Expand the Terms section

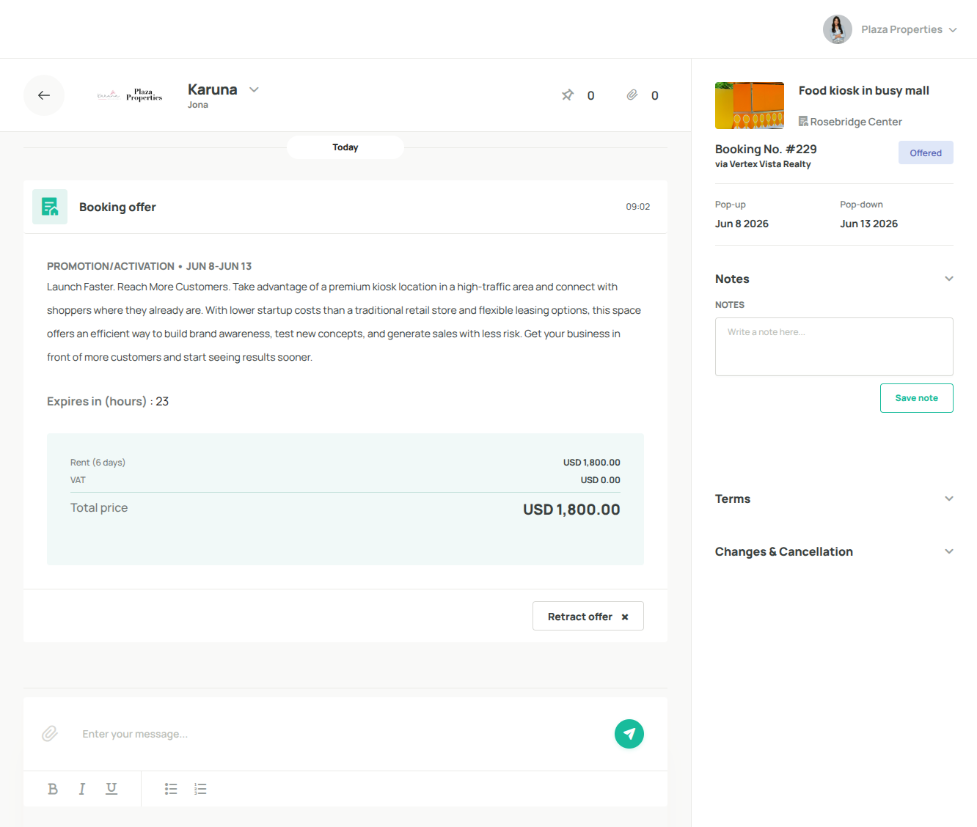click(x=949, y=499)
